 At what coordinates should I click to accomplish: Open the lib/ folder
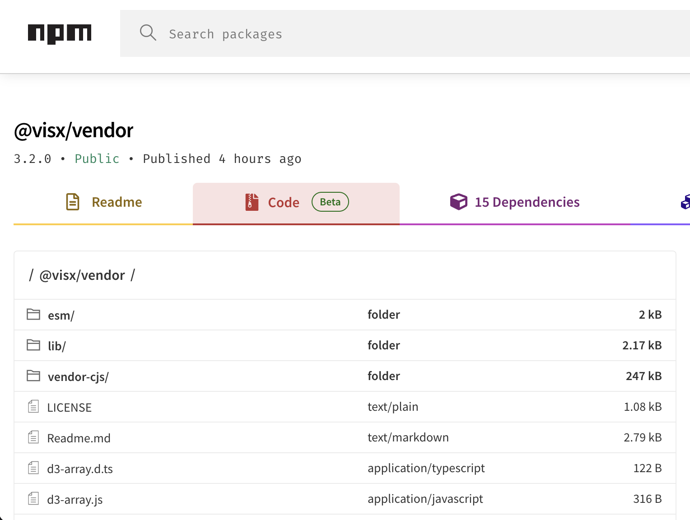[x=56, y=345]
